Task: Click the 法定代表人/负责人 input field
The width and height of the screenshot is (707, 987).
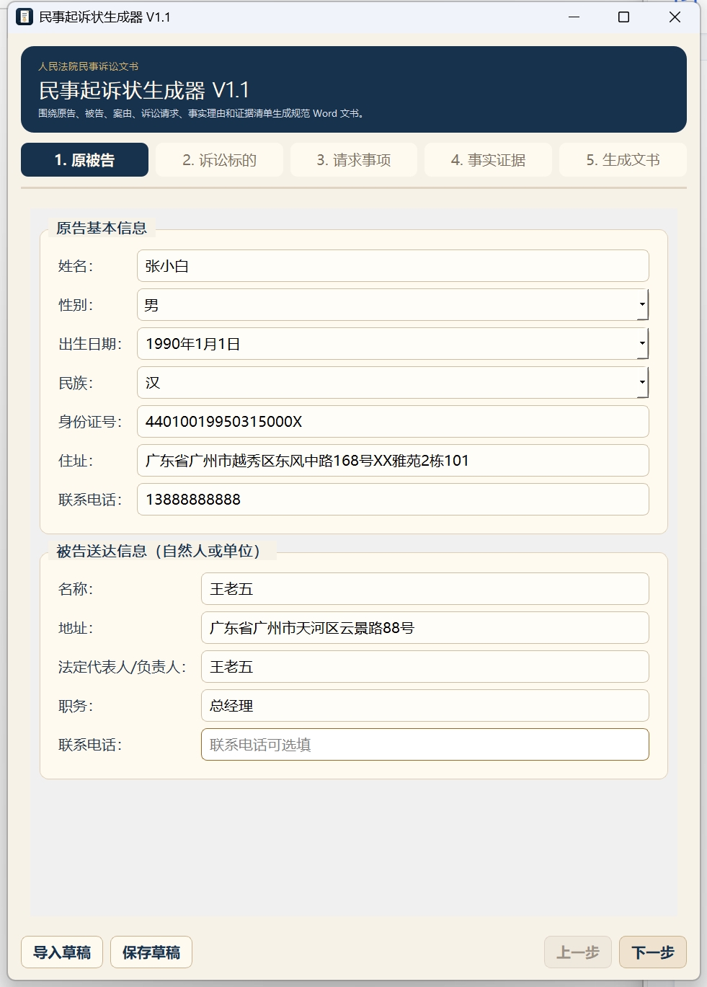Action: (x=425, y=667)
